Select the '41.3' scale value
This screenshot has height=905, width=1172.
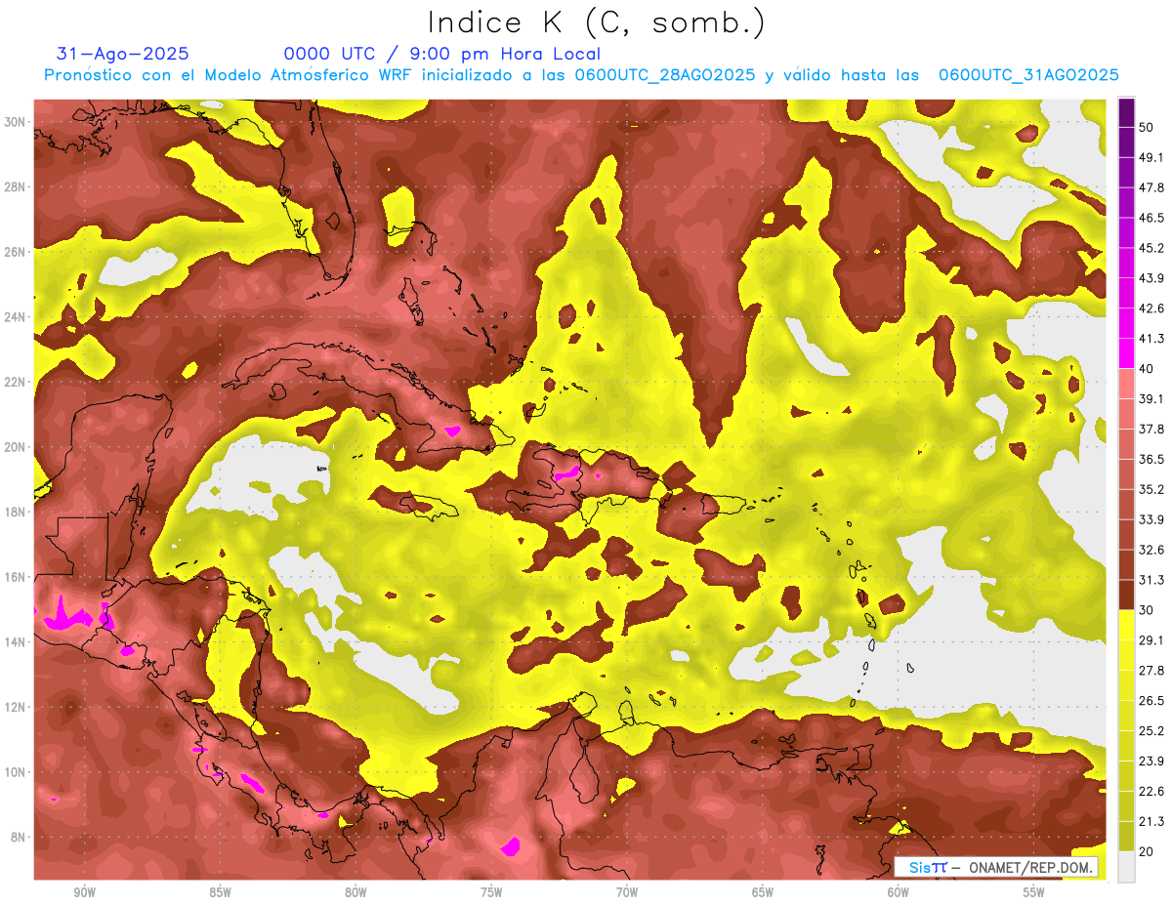[x=1151, y=339]
